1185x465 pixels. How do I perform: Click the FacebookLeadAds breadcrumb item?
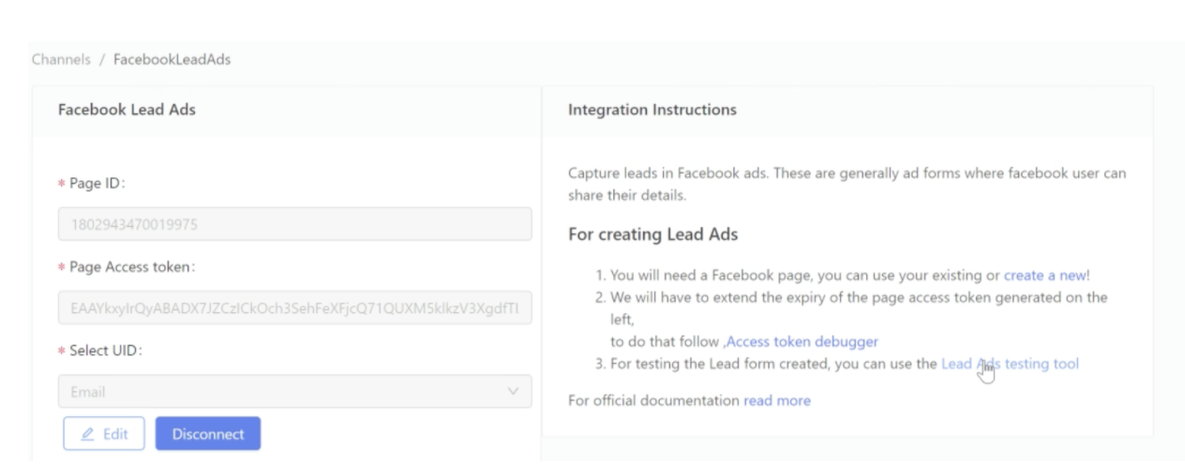(x=172, y=59)
